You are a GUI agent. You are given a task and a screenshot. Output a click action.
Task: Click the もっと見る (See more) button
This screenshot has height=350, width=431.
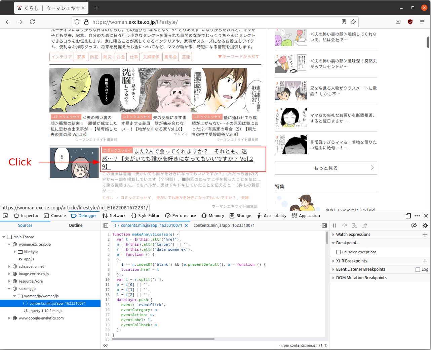coord(325,168)
